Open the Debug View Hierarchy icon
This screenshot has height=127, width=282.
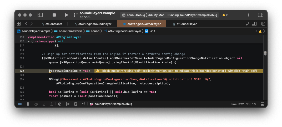tap(60, 104)
